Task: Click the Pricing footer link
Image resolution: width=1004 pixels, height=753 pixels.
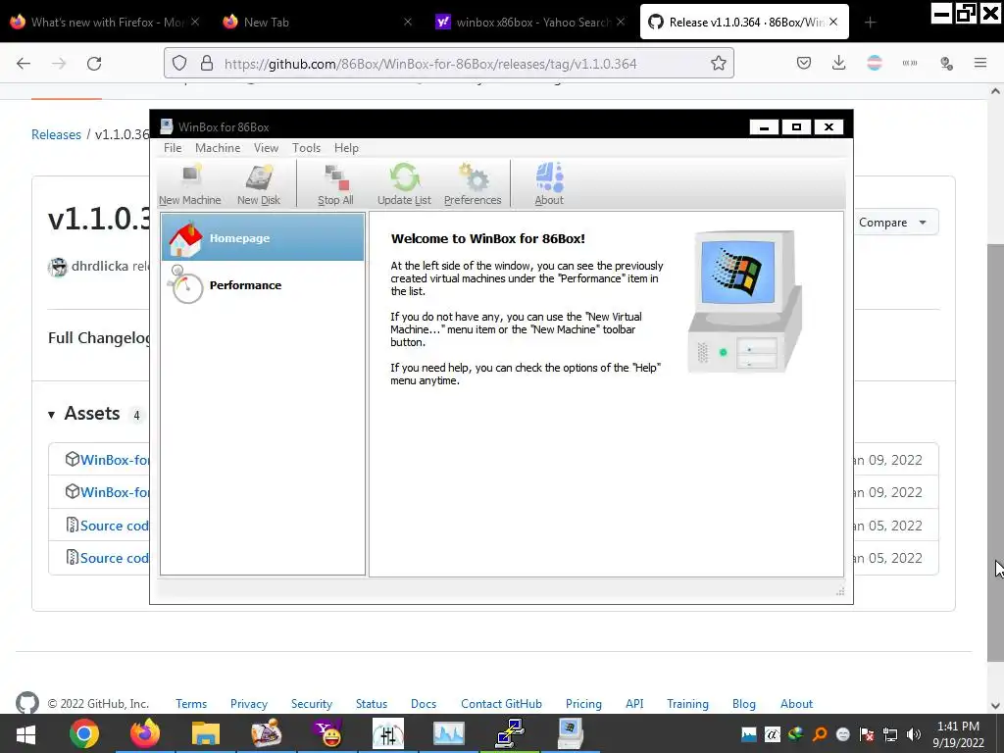Action: (x=583, y=704)
